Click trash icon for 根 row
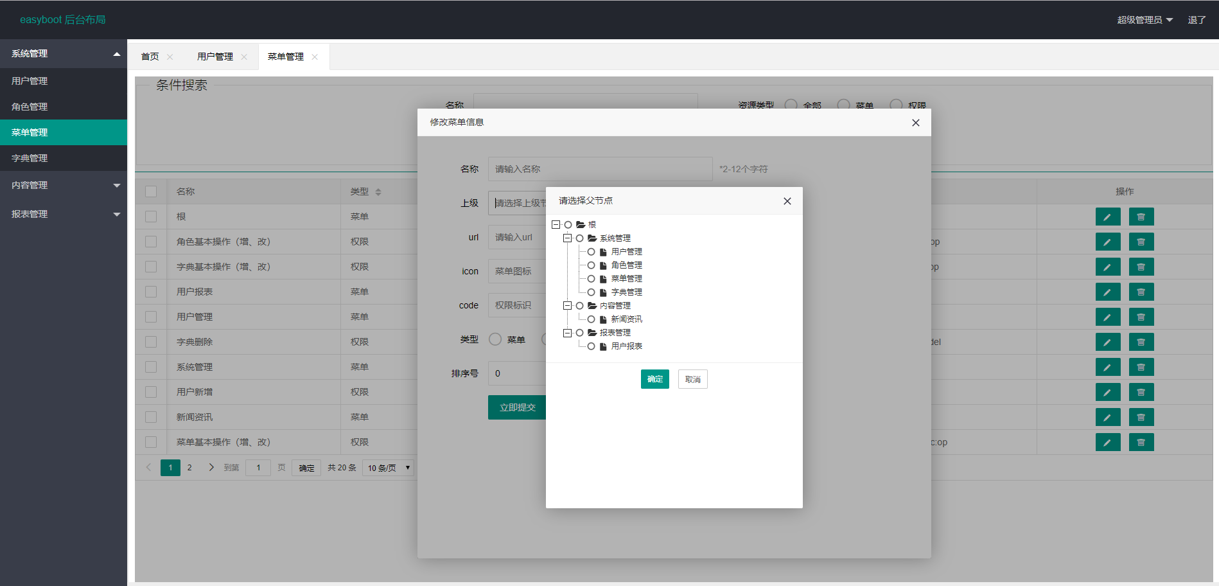 [x=1141, y=217]
